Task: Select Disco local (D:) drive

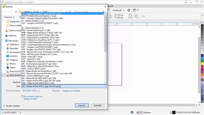Action: (14, 75)
